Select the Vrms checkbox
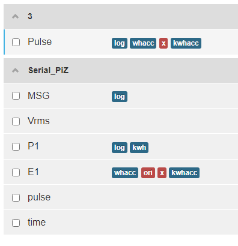The width and height of the screenshot is (238, 246). [x=16, y=121]
